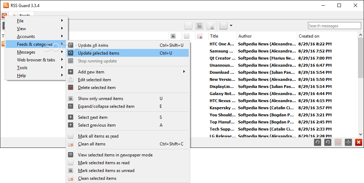Click the unread stamp column header icon
The height and width of the screenshot is (183, 364).
173,36
